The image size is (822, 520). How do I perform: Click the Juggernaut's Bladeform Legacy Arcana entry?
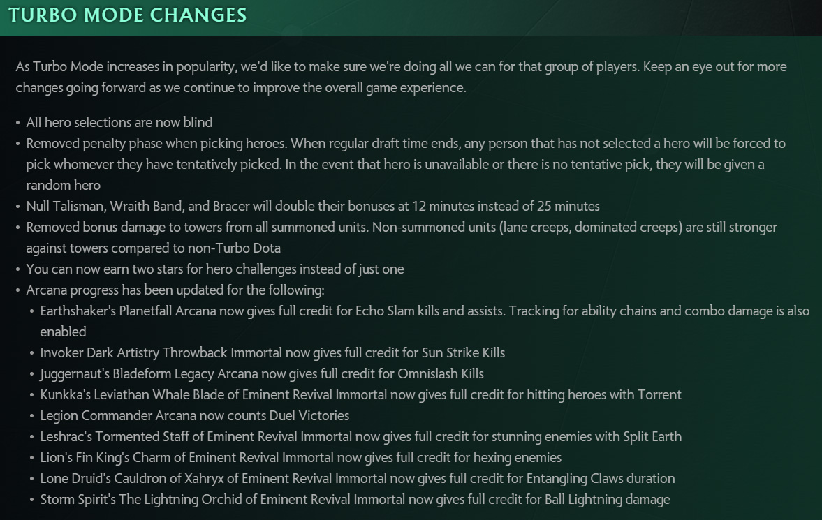click(262, 373)
